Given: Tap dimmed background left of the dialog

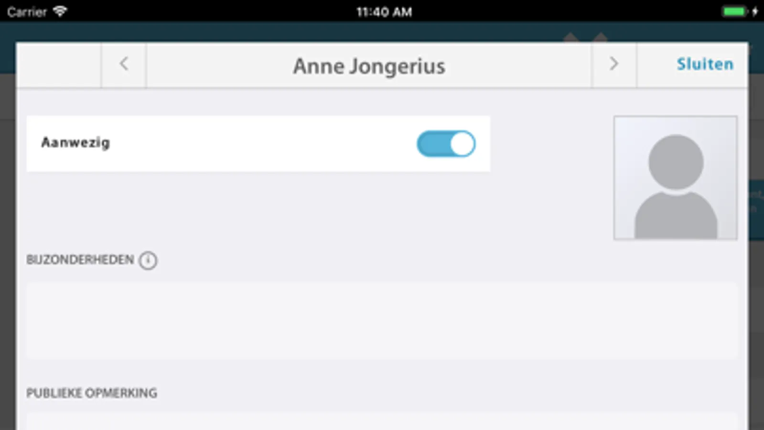Looking at the screenshot, I should coord(8,239).
